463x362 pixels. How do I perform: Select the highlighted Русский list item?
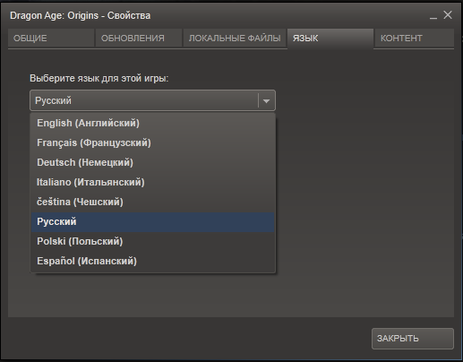coord(152,222)
